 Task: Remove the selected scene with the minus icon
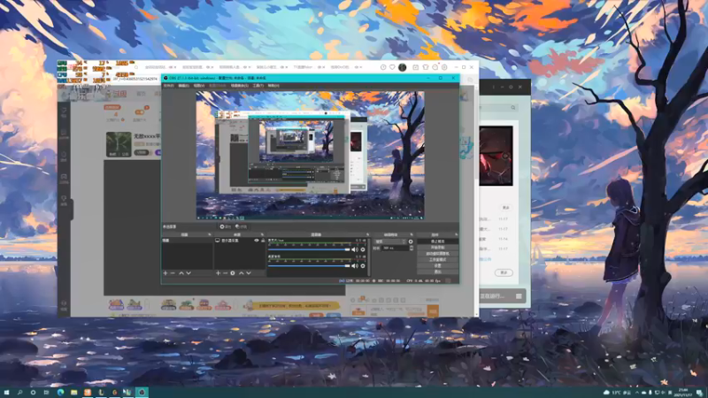[173, 273]
